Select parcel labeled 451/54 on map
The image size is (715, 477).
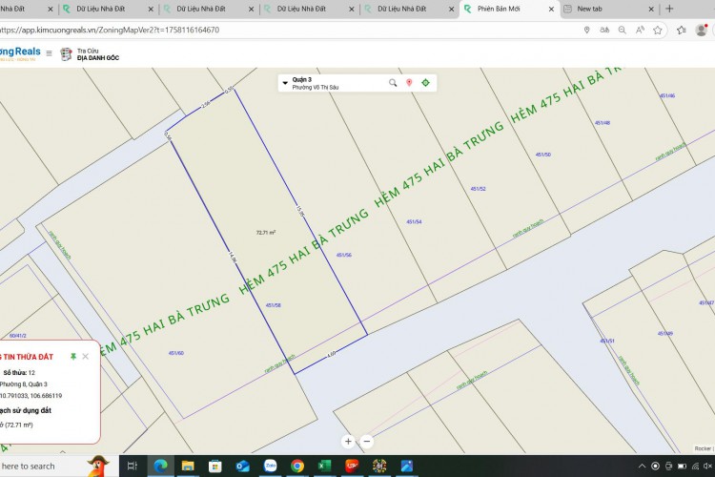point(414,222)
